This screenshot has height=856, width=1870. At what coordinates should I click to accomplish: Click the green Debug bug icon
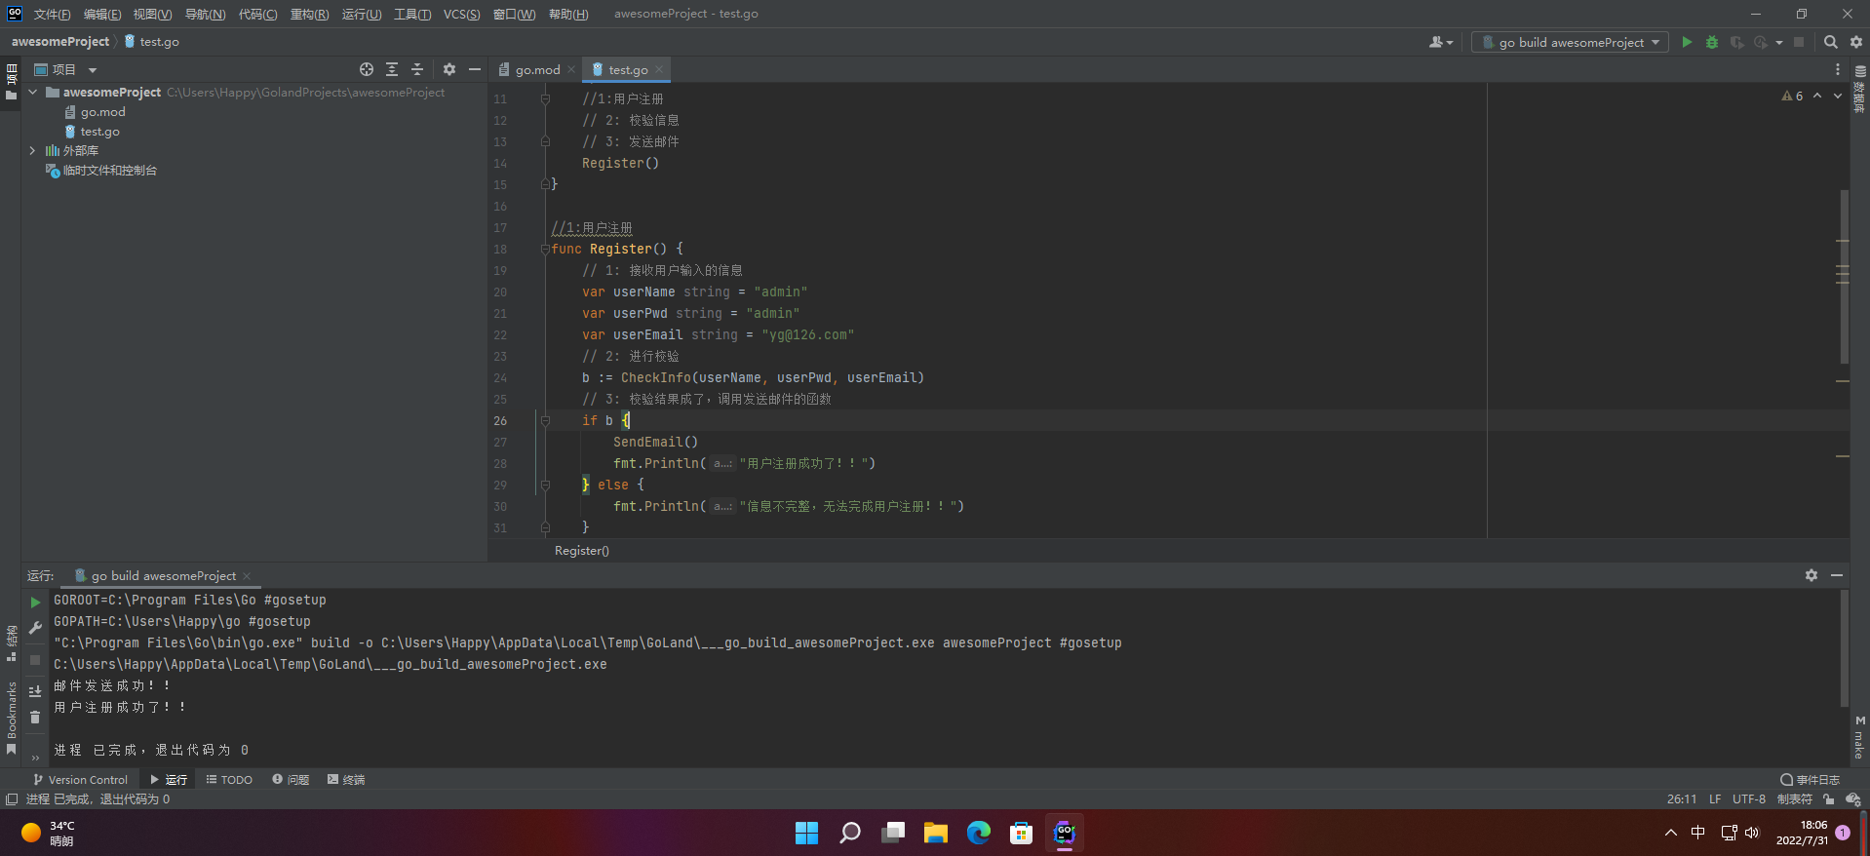[1712, 42]
